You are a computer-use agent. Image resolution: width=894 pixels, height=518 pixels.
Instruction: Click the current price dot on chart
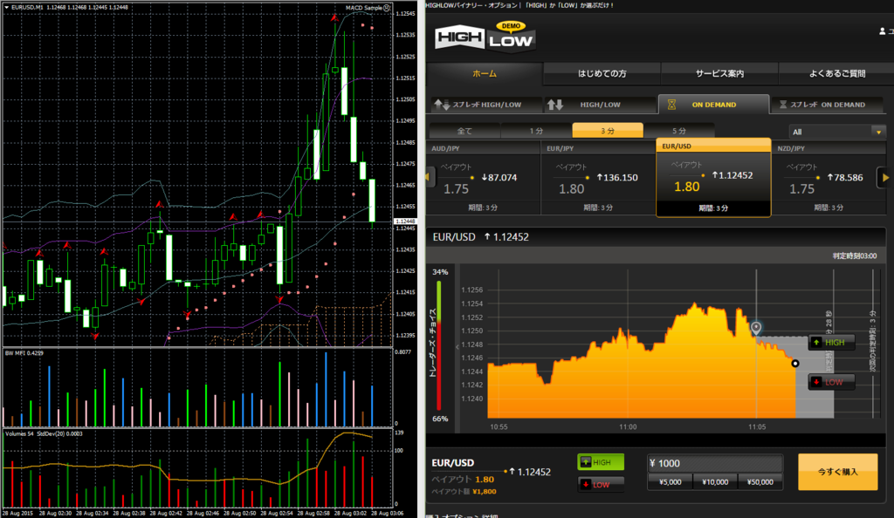795,363
